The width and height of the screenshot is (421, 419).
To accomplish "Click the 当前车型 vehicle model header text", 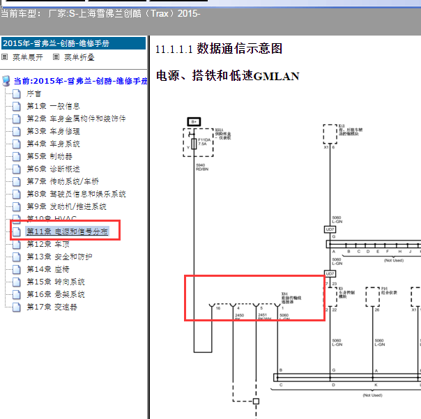I will [x=100, y=13].
